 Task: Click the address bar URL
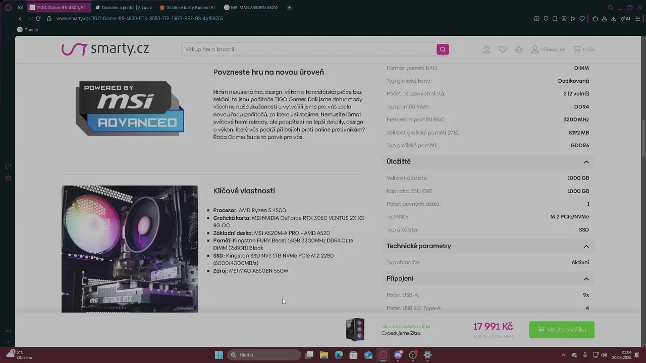[x=140, y=19]
